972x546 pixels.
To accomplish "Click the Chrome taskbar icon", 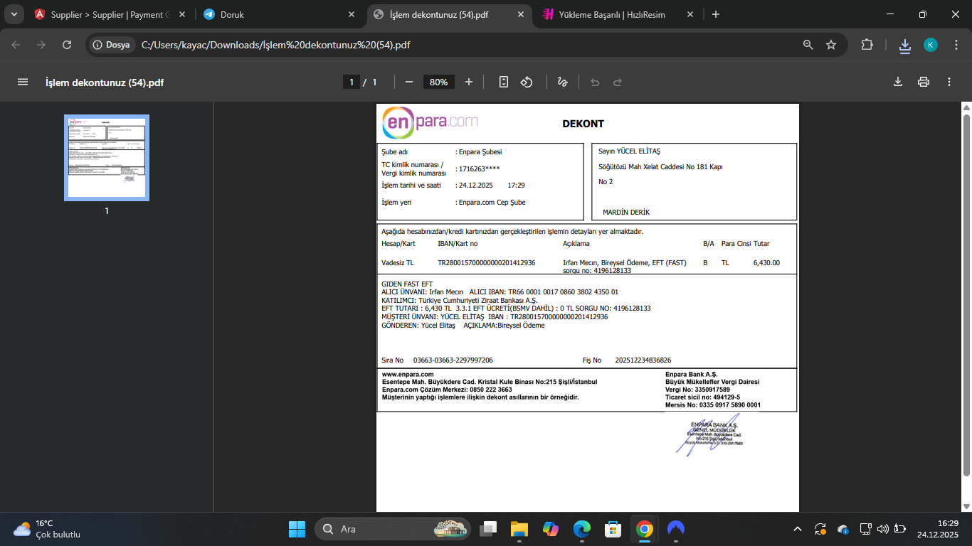I will tap(645, 529).
